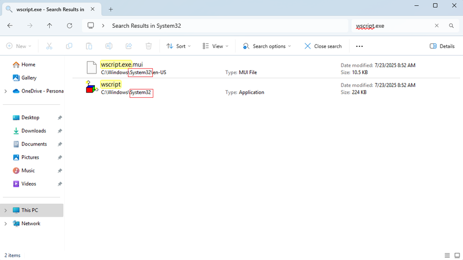Viewport: 463px width, 260px height.
Task: Click the Paste clipboard icon
Action: click(x=89, y=46)
